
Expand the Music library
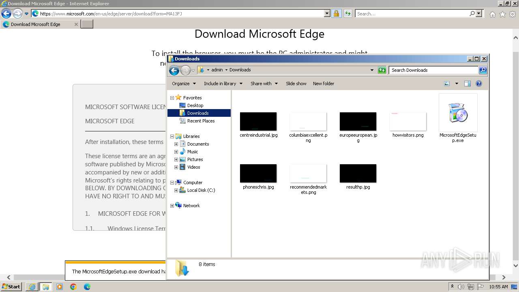tap(176, 152)
